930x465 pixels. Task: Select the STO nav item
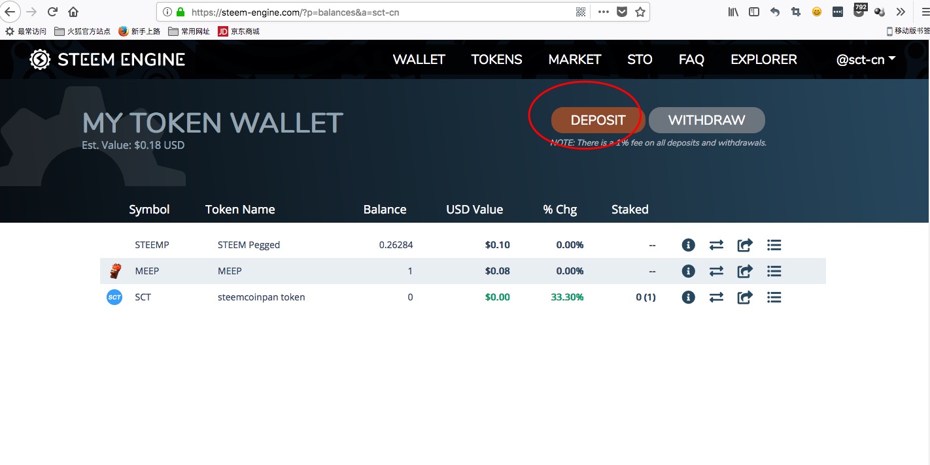coord(640,59)
